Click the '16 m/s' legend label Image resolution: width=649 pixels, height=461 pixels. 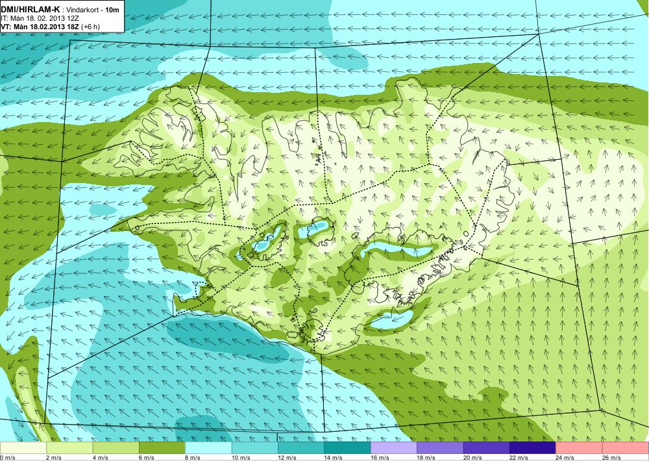380,458
